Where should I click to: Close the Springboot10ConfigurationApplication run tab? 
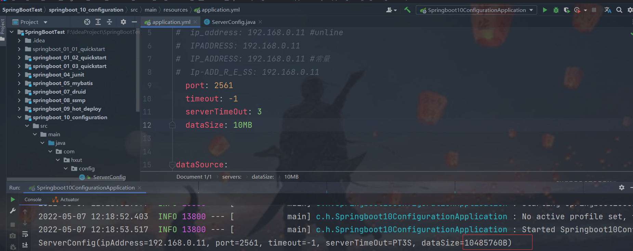tap(140, 188)
